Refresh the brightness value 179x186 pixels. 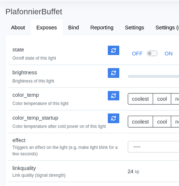[x=113, y=73]
